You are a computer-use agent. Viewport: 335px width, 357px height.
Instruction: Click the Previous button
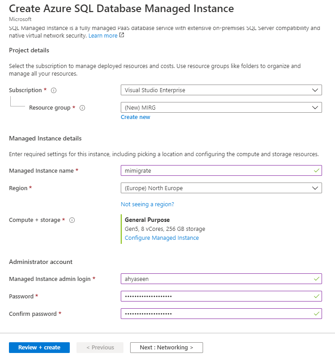tap(100, 348)
